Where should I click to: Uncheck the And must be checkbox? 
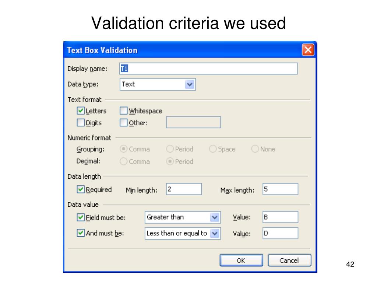click(x=81, y=233)
